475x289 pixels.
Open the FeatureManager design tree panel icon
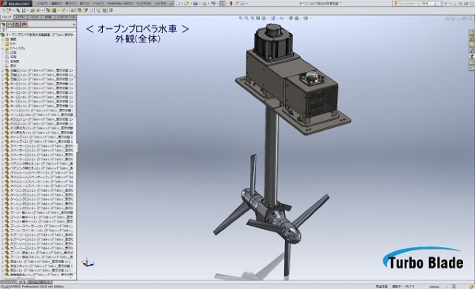coord(4,24)
